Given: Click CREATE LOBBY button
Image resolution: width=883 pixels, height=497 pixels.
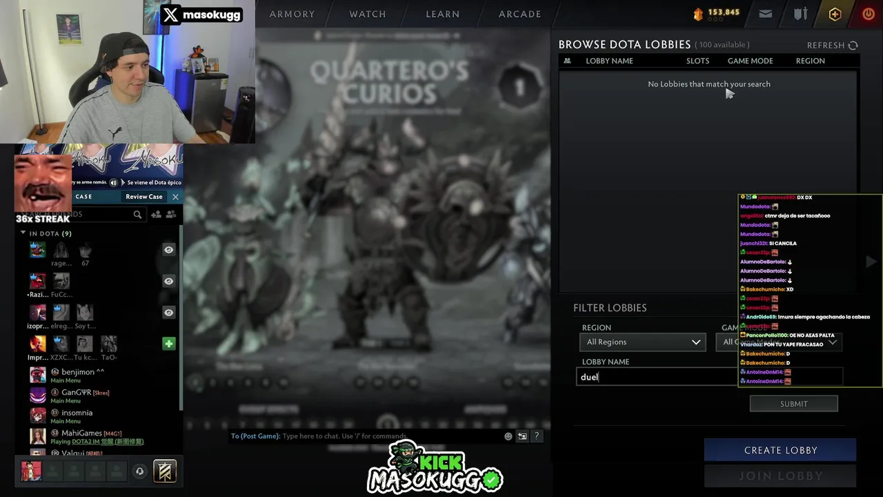Looking at the screenshot, I should point(780,450).
